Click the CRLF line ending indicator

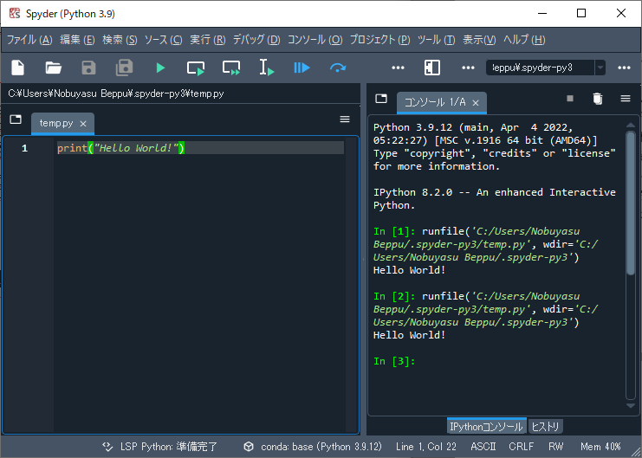(522, 447)
